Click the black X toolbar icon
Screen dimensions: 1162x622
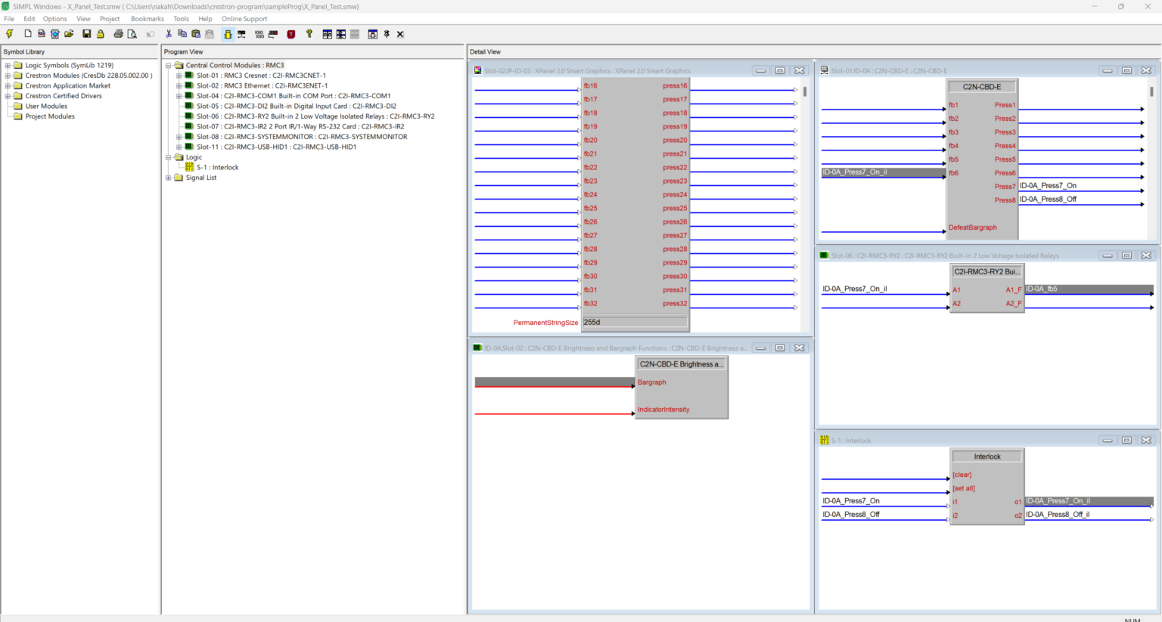[x=400, y=34]
